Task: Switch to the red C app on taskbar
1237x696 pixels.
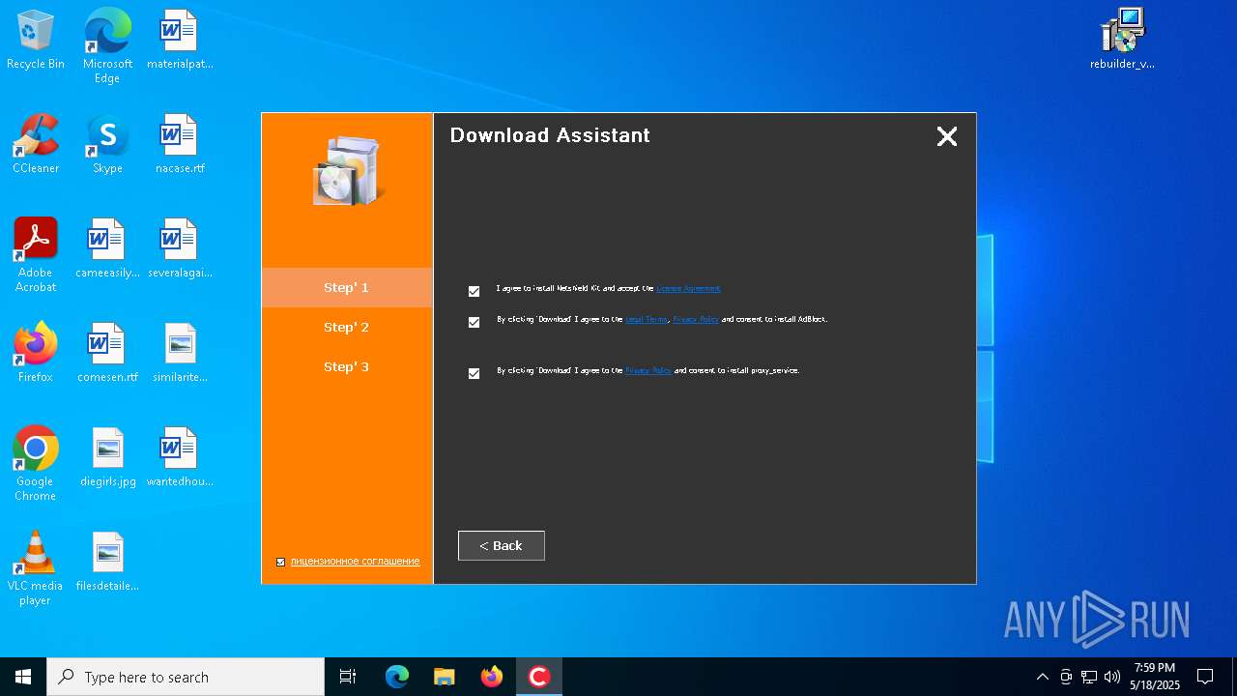Action: coord(539,677)
